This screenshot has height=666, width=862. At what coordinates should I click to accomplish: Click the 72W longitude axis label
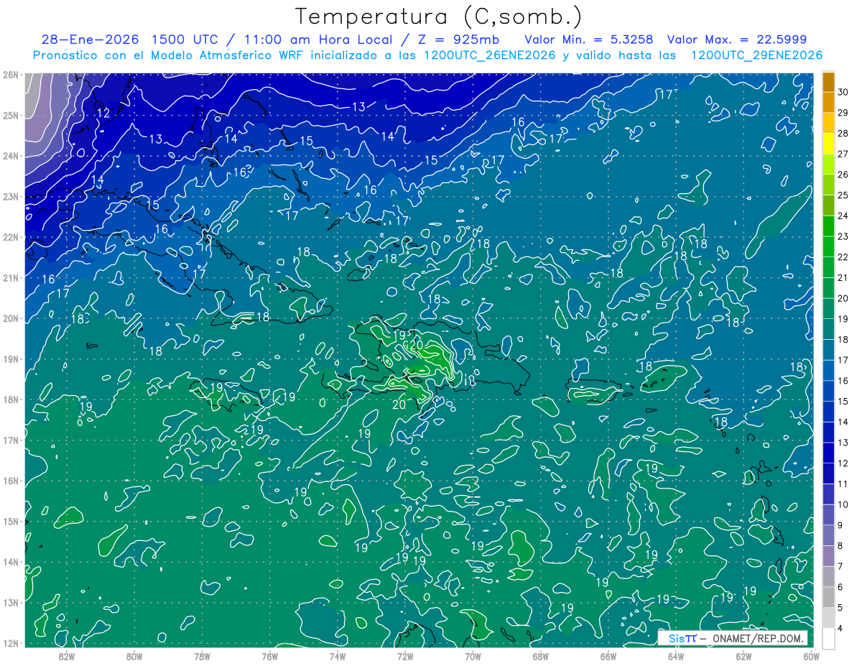click(405, 656)
